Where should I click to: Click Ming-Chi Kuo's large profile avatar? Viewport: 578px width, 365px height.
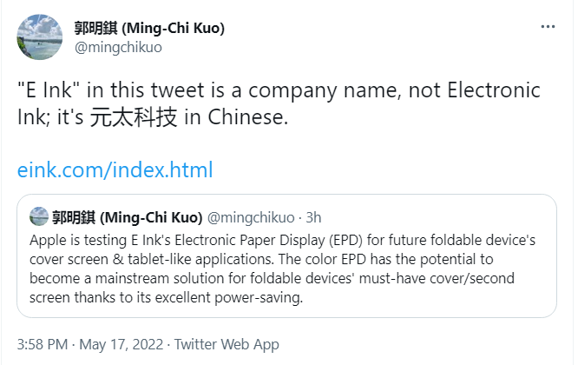pyautogui.click(x=39, y=36)
